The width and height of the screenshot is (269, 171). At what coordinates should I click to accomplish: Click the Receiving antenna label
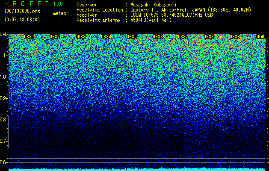(x=98, y=20)
